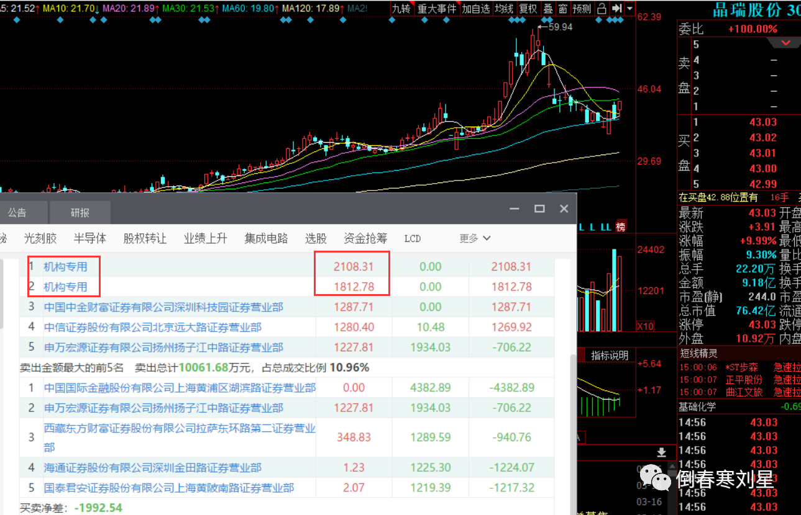Maximize the popup info window

(x=539, y=209)
